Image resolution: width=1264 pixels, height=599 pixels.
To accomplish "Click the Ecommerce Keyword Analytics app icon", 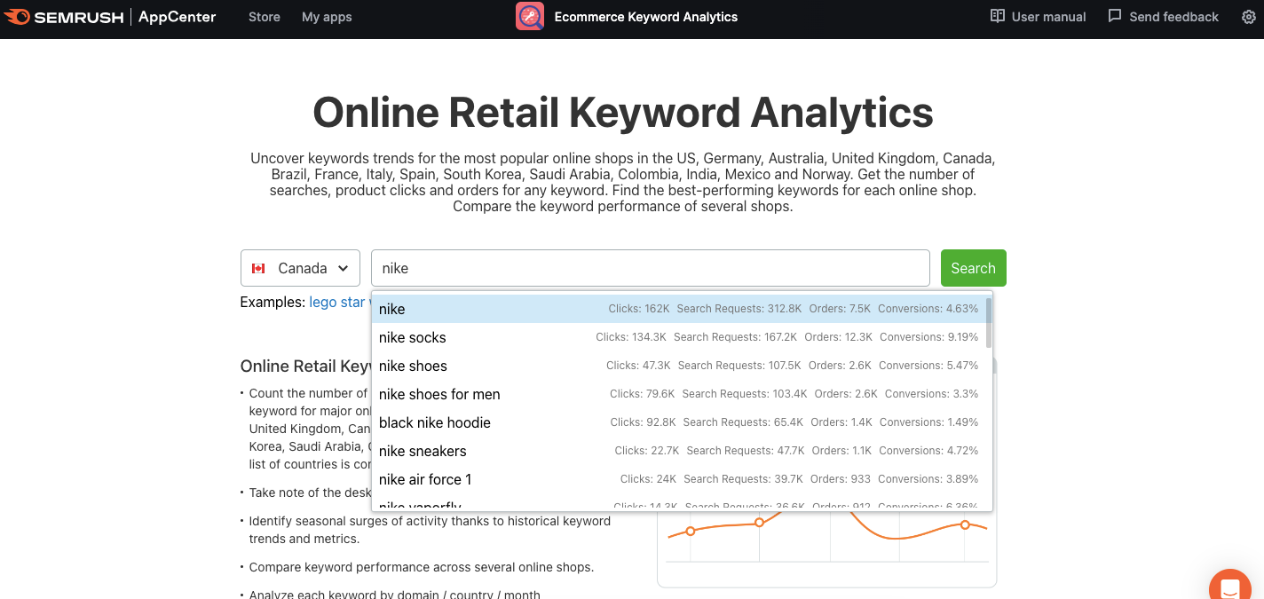I will click(530, 17).
